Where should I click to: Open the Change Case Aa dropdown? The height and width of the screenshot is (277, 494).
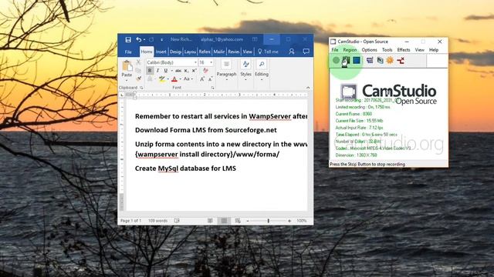click(188, 78)
